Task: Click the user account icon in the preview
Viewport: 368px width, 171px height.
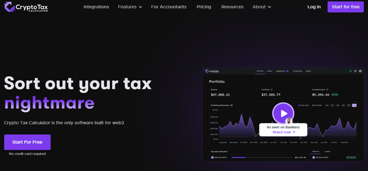Action: click(x=360, y=71)
